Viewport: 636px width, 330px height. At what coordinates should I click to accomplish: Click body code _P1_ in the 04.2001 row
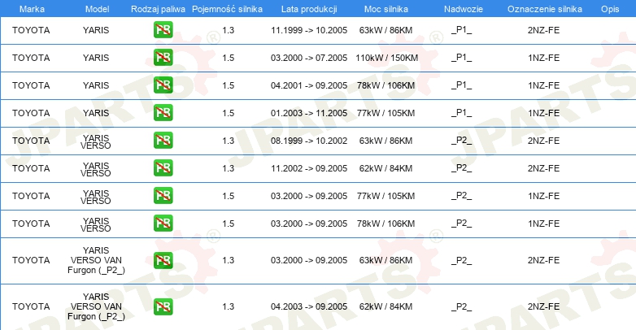coord(462,85)
